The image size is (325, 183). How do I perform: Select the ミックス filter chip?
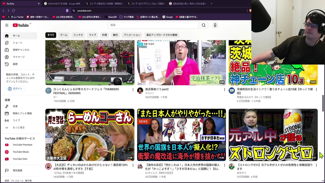click(78, 35)
